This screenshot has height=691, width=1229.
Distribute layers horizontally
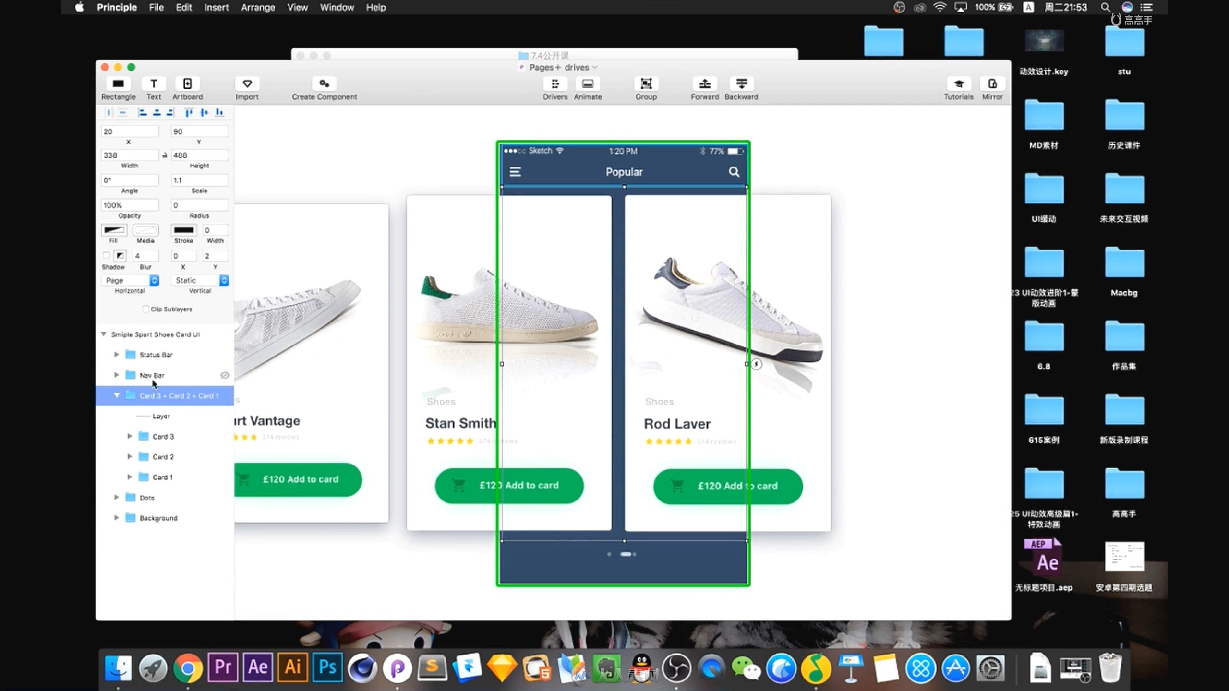108,112
